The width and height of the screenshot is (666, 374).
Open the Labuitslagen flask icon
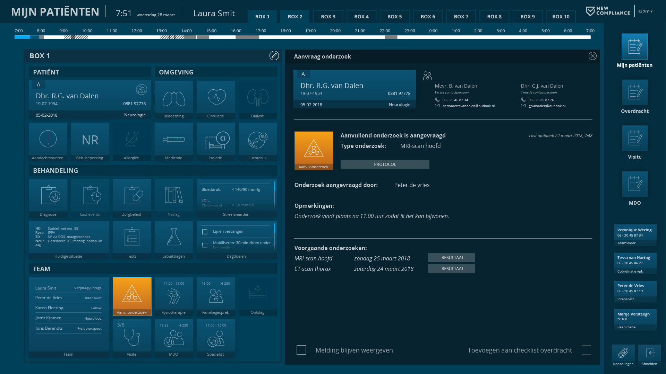point(174,237)
